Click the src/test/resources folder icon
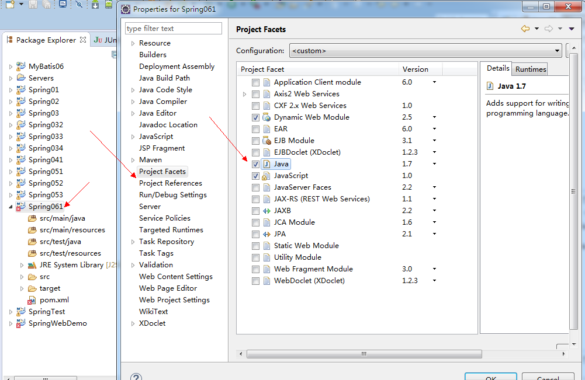 pos(33,253)
